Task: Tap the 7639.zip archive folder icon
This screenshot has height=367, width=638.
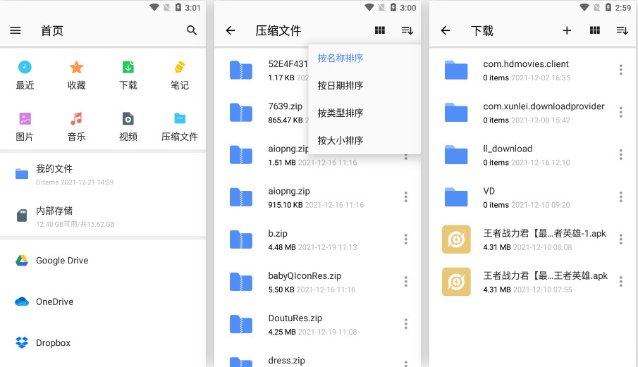Action: [241, 112]
